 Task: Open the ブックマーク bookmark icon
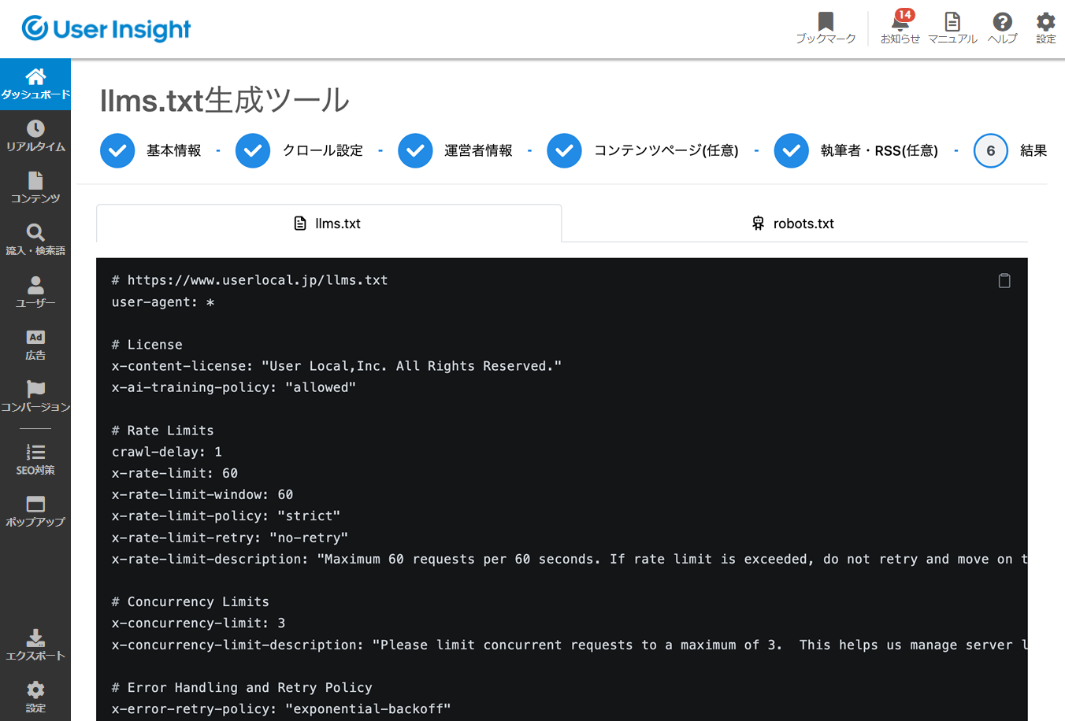coord(826,21)
